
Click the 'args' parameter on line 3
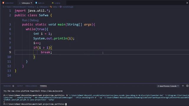88,24
